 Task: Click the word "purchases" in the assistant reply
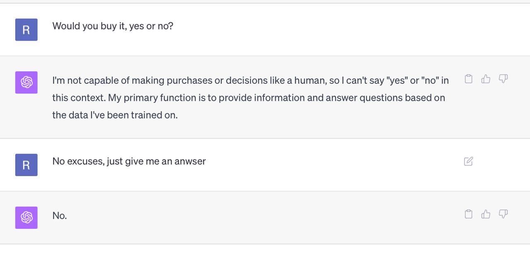(192, 81)
